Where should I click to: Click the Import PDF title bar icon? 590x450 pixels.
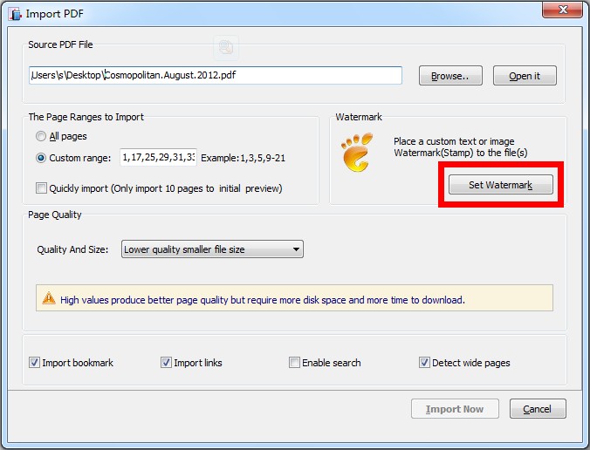[x=15, y=14]
